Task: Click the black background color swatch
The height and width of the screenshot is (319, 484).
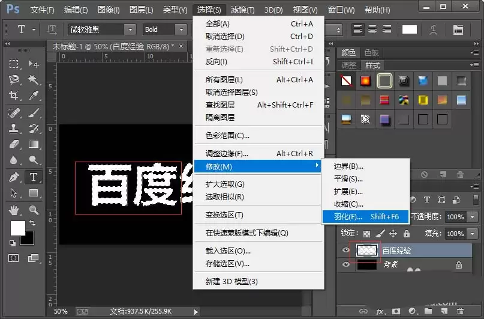Action: pos(29,240)
